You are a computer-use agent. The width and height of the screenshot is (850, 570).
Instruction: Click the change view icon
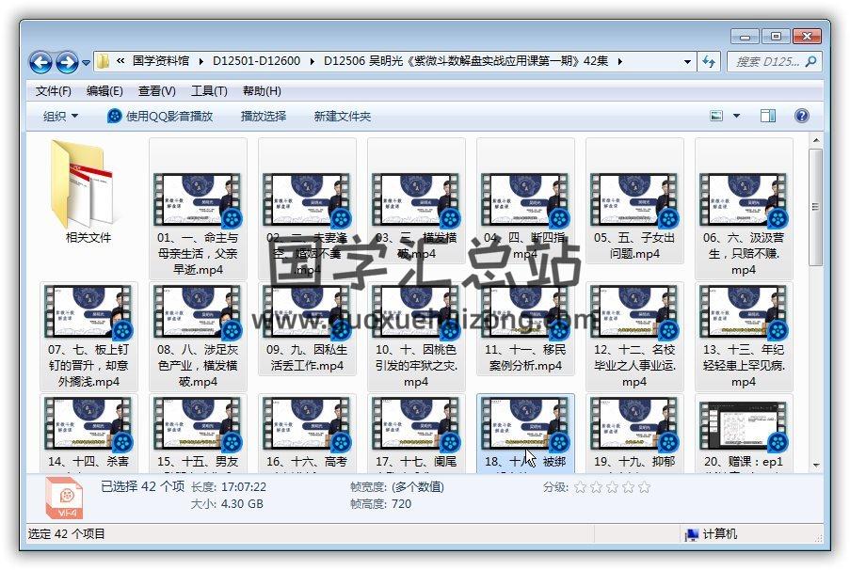pos(716,116)
